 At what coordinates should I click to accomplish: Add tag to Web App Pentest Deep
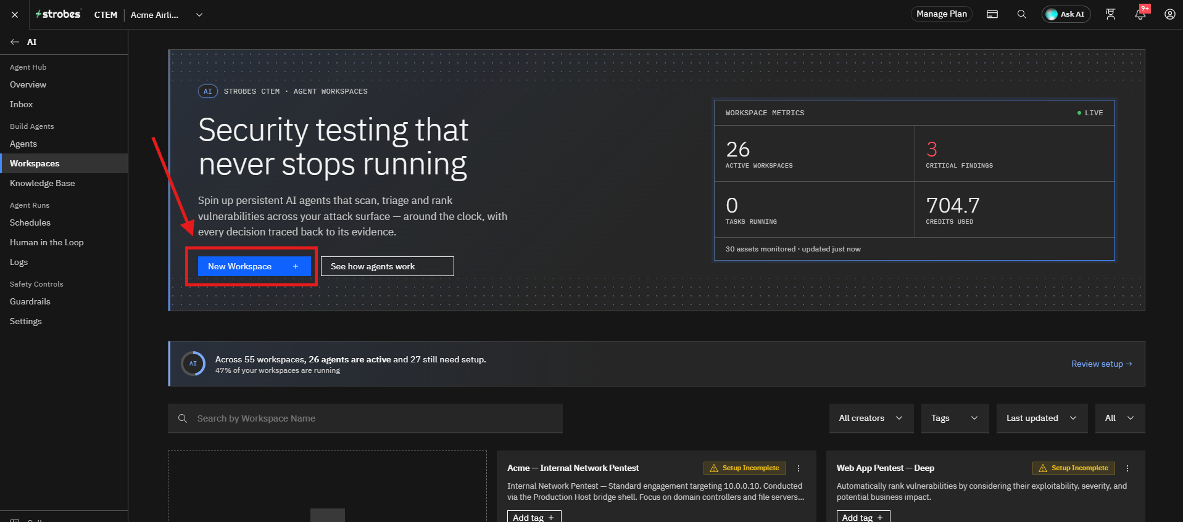point(863,517)
